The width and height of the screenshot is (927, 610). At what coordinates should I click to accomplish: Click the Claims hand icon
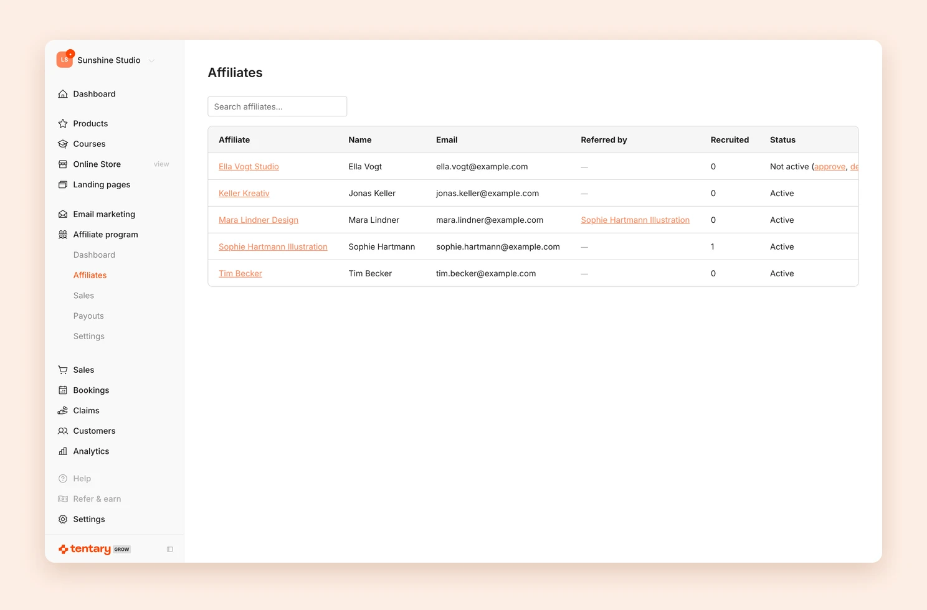[x=63, y=411]
